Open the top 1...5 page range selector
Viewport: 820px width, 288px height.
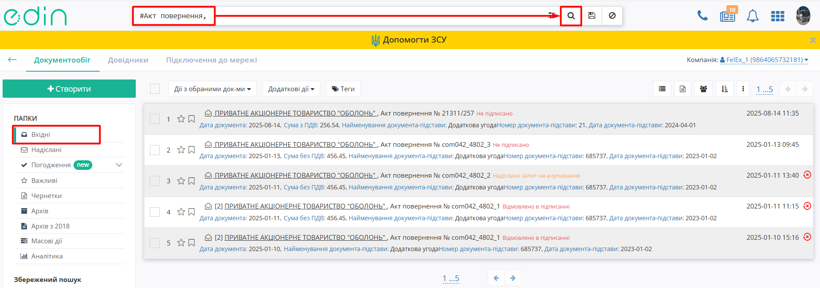[x=764, y=89]
